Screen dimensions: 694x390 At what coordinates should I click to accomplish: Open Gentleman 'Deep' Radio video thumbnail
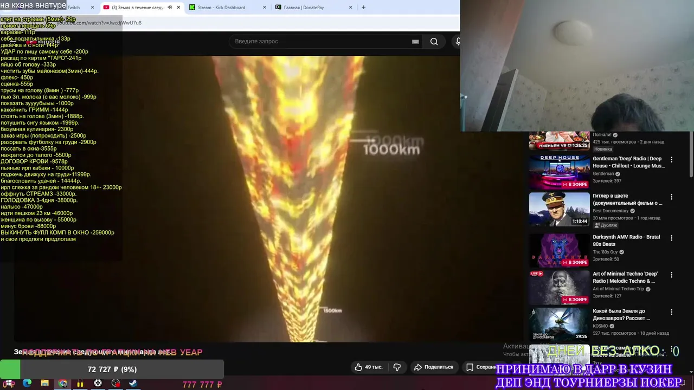point(559,172)
